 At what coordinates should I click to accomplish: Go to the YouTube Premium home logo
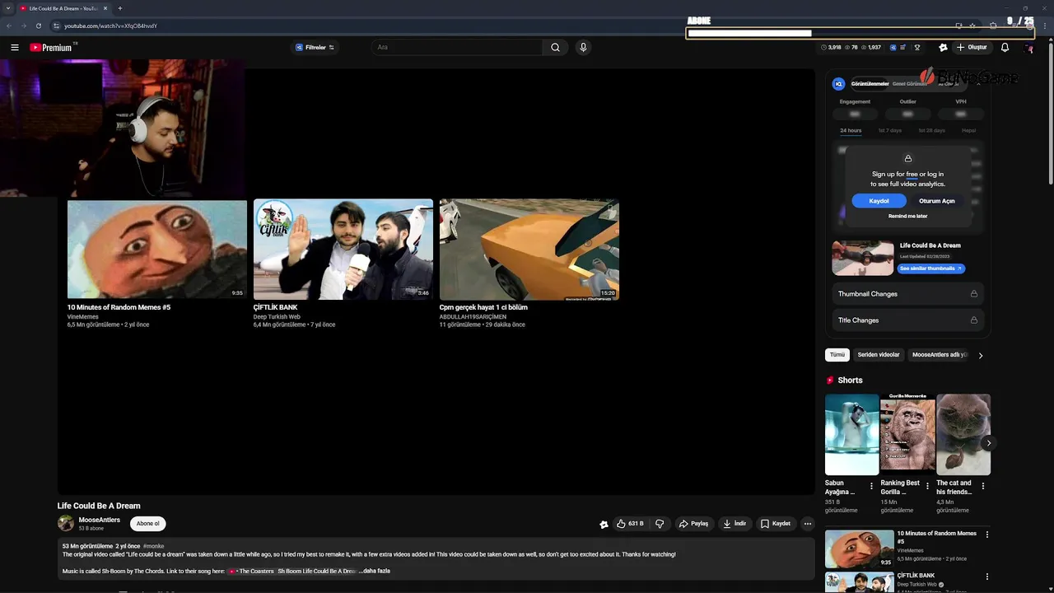click(x=51, y=48)
